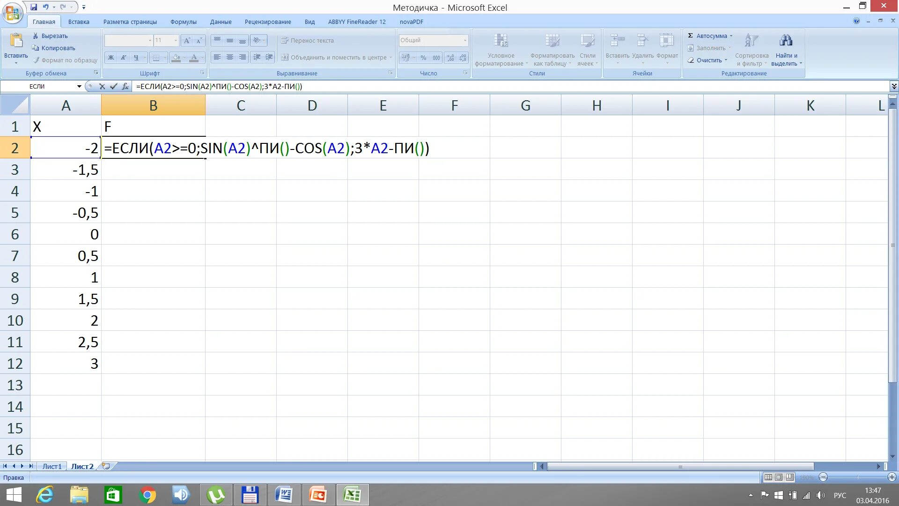Viewport: 899px width, 506px height.
Task: Click the Cut (Вырезать) scissors icon
Action: coord(36,36)
